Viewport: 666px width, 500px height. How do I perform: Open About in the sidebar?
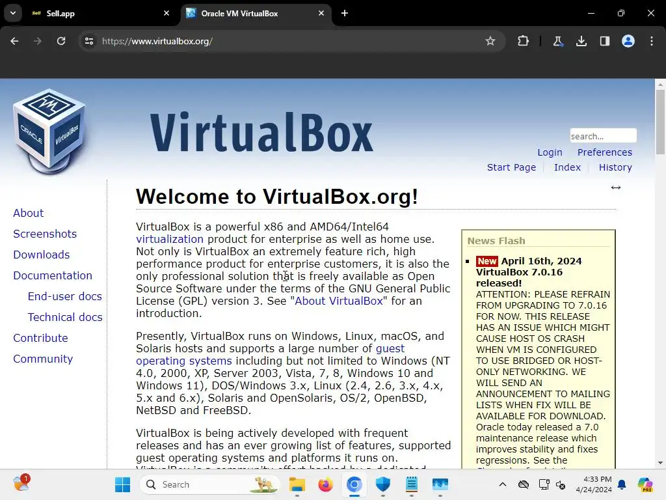click(29, 213)
